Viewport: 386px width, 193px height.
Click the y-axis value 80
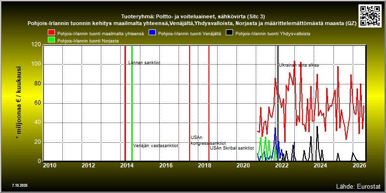[38, 84]
